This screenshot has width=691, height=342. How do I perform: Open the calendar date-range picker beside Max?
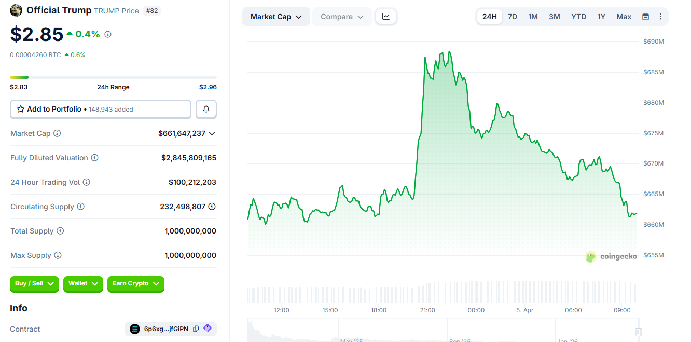click(x=645, y=16)
